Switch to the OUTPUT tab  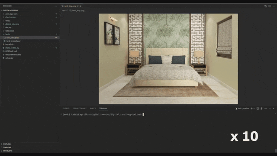[x=66, y=108]
